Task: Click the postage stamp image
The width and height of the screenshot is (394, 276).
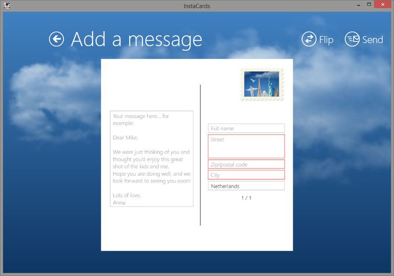Action: click(x=262, y=84)
